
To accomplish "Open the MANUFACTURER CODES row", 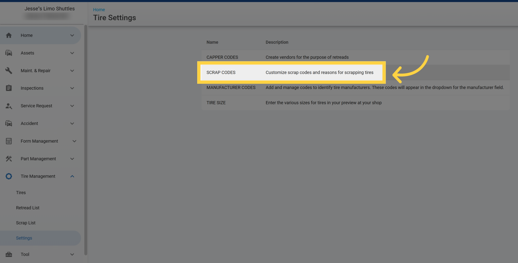I will point(231,88).
